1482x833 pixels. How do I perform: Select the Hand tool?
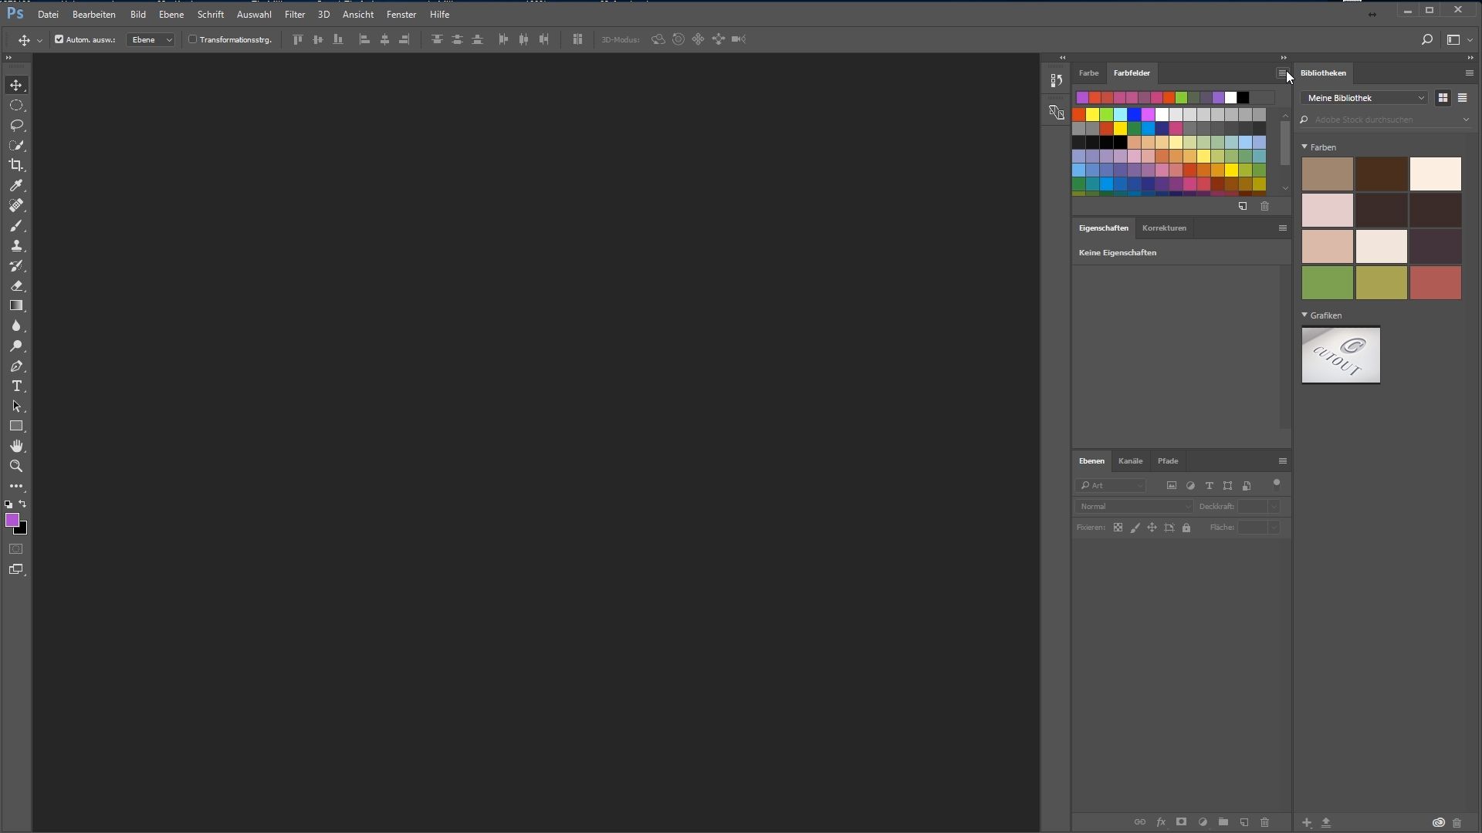[x=16, y=447]
